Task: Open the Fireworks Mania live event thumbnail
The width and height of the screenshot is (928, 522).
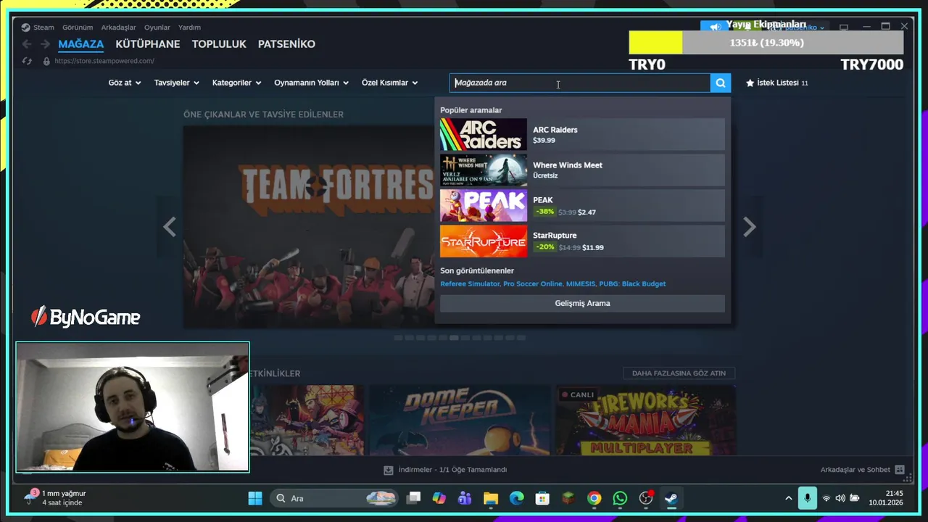Action: pyautogui.click(x=646, y=420)
